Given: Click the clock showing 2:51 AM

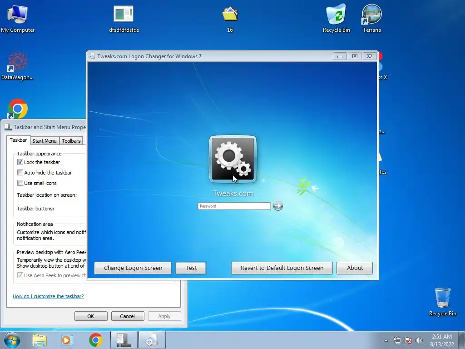Looking at the screenshot, I should [442, 340].
